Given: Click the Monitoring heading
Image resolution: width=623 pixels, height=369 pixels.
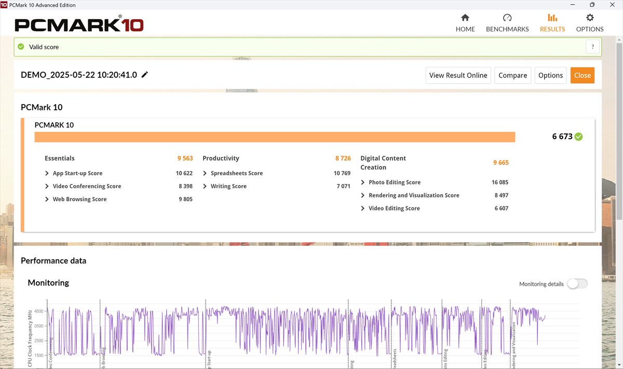Looking at the screenshot, I should pos(48,283).
